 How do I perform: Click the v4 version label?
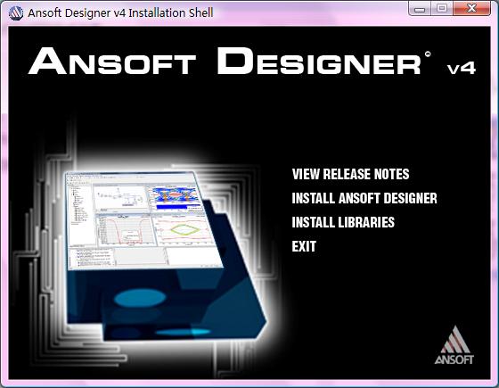click(x=462, y=68)
